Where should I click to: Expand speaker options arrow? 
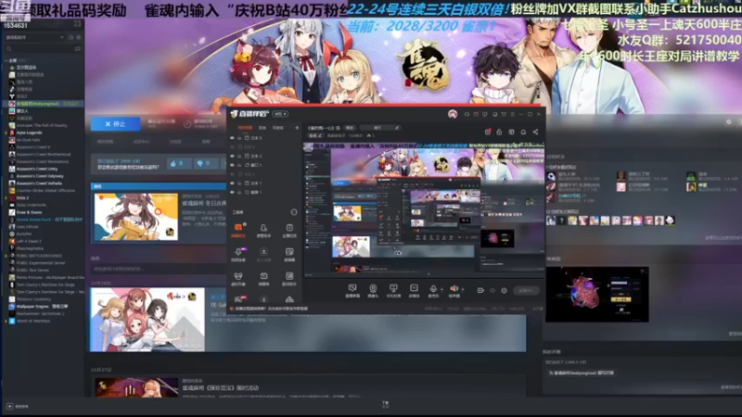[463, 289]
